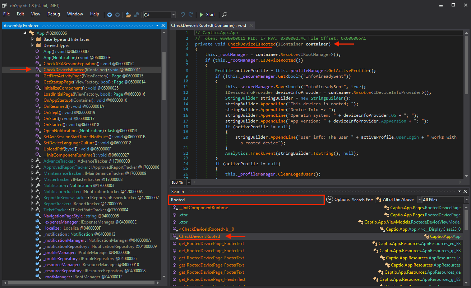Click the method icon beside UploadPdf(byte[])
This screenshot has width=471, height=288.
pos(38,149)
